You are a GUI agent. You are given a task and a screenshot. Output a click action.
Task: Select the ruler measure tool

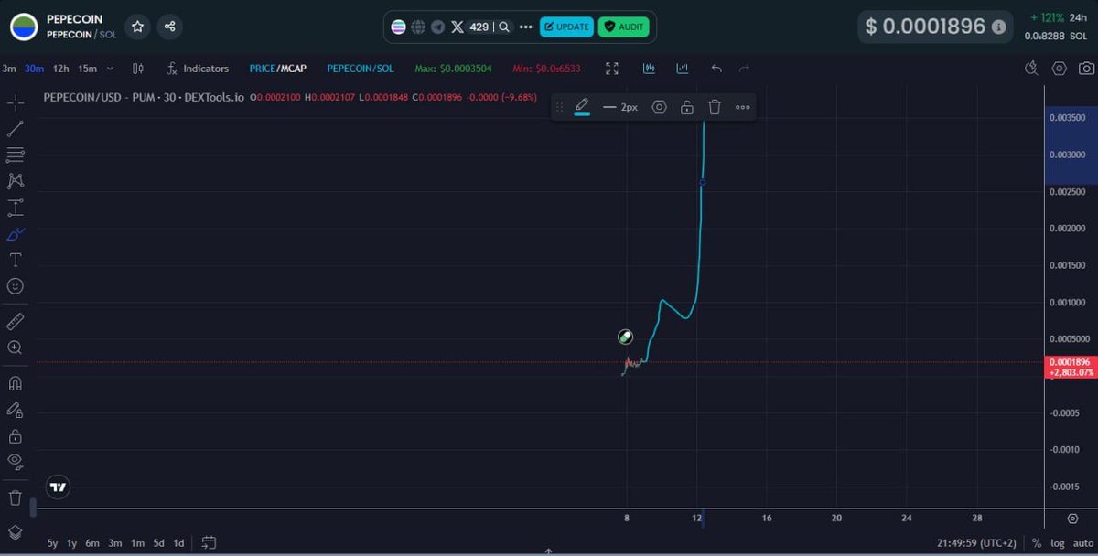16,321
